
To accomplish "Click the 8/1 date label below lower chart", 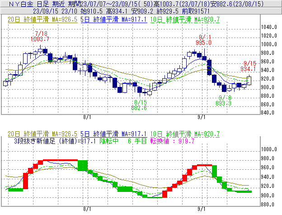I will tap(87, 209).
